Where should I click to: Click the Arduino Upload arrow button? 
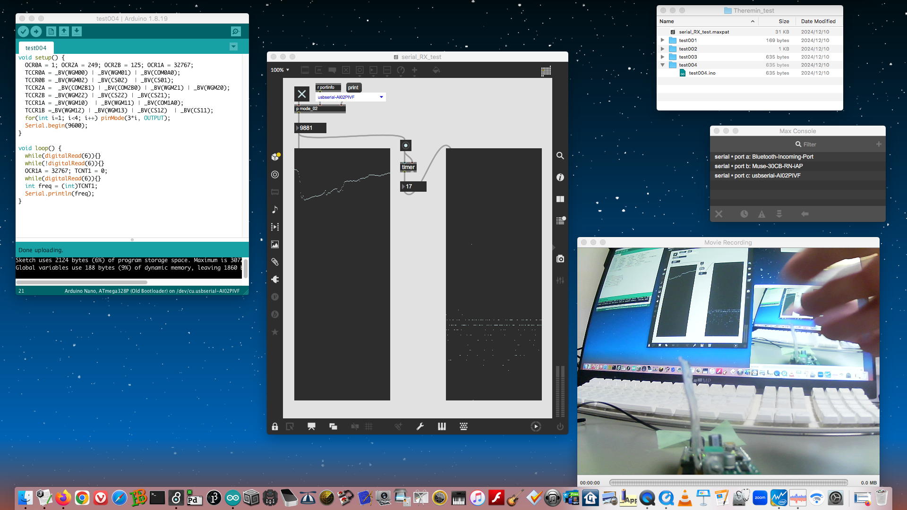(x=36, y=32)
